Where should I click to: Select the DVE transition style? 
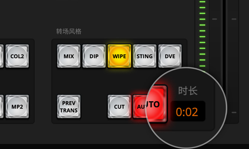[x=170, y=56]
